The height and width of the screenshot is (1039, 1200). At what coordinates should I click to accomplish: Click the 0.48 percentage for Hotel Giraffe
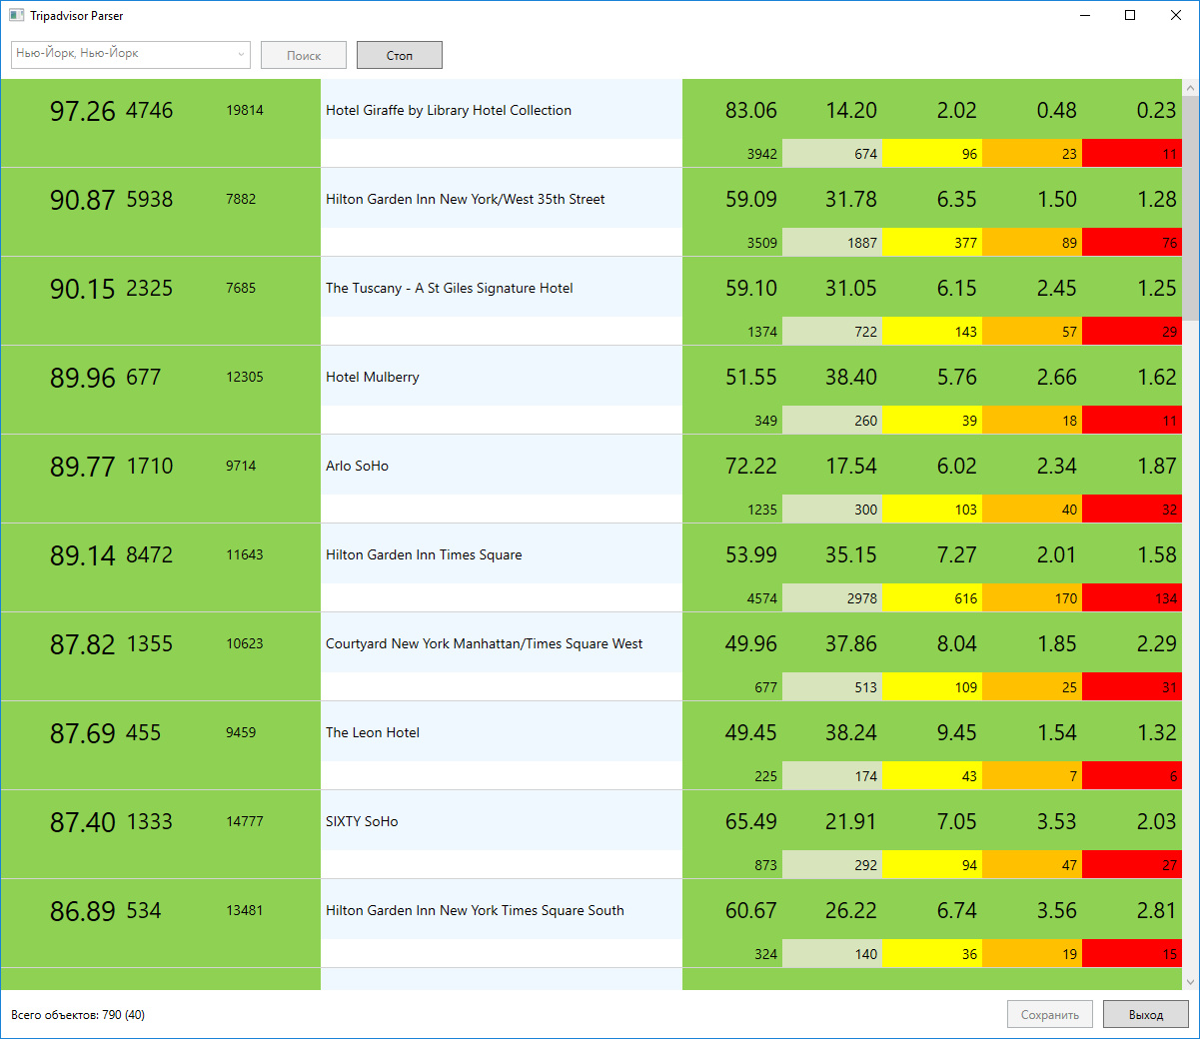(1057, 110)
